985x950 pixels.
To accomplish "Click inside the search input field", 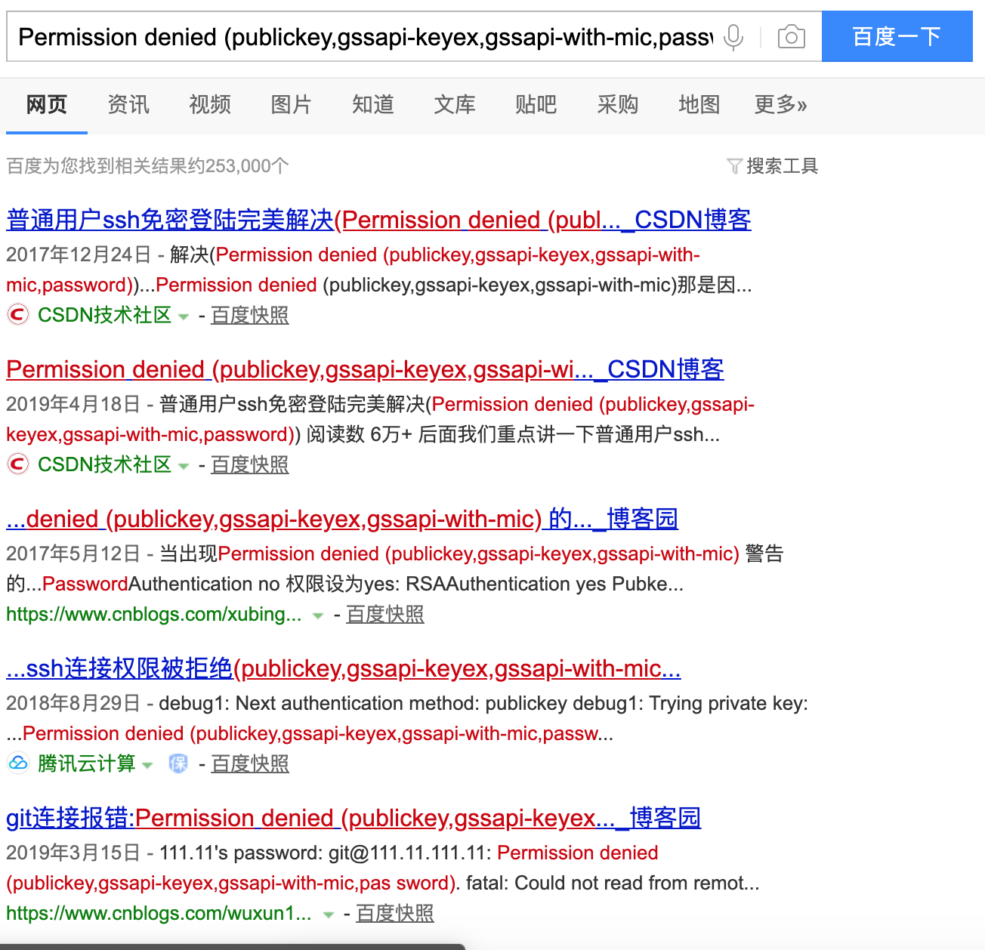I will pos(363,35).
